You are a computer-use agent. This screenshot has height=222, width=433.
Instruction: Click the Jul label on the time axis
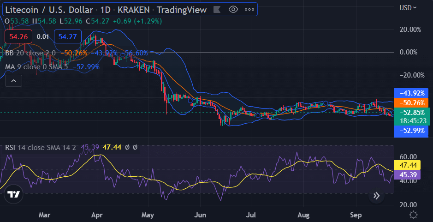[251, 215]
